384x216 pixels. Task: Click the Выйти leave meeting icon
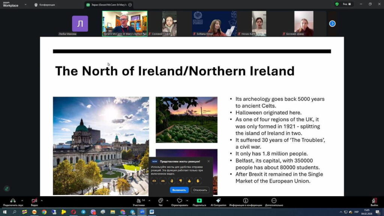pos(374,201)
